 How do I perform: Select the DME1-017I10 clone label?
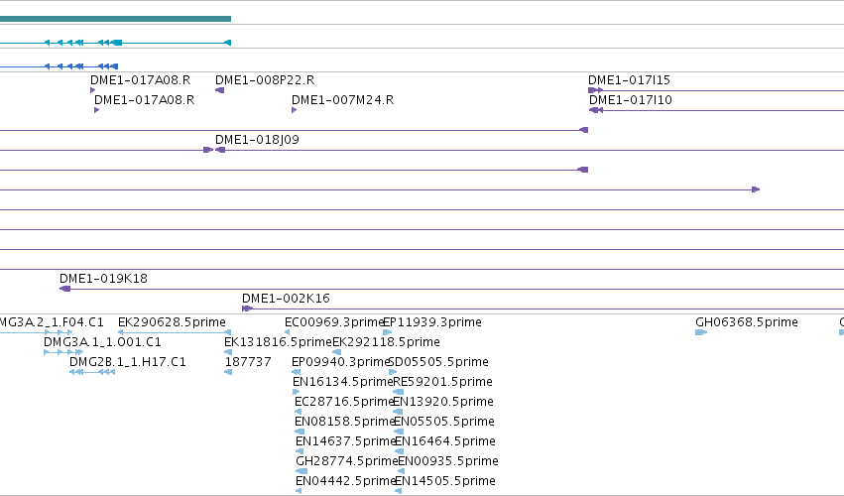pos(631,100)
